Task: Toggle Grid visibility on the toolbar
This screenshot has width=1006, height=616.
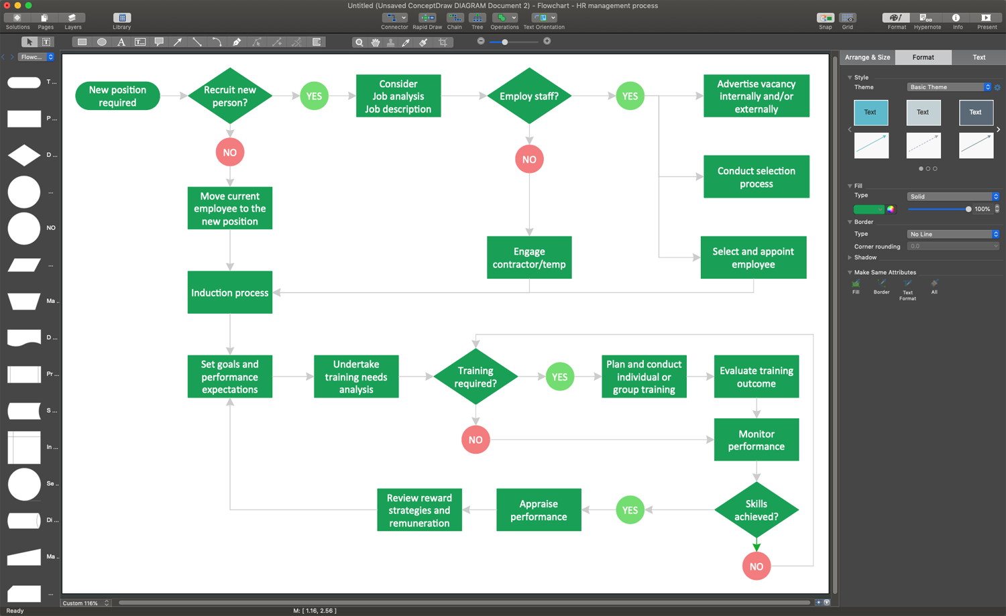Action: point(848,21)
